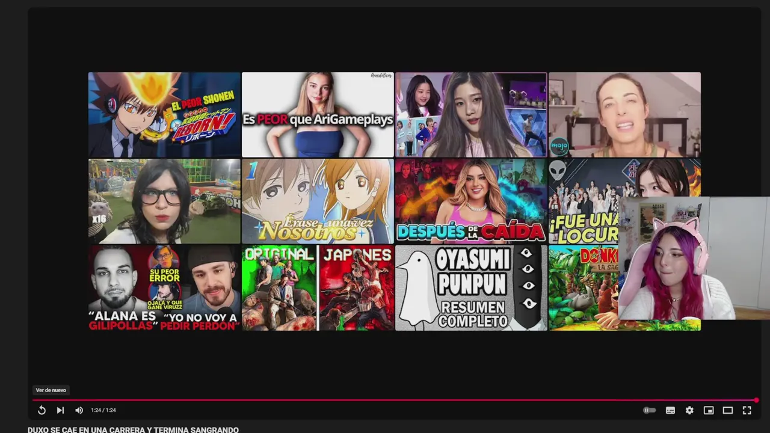This screenshot has width=770, height=433.
Task: Toggle the autoplay switch
Action: (649, 410)
